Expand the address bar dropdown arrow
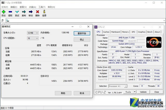166x110 pixels. point(164,20)
